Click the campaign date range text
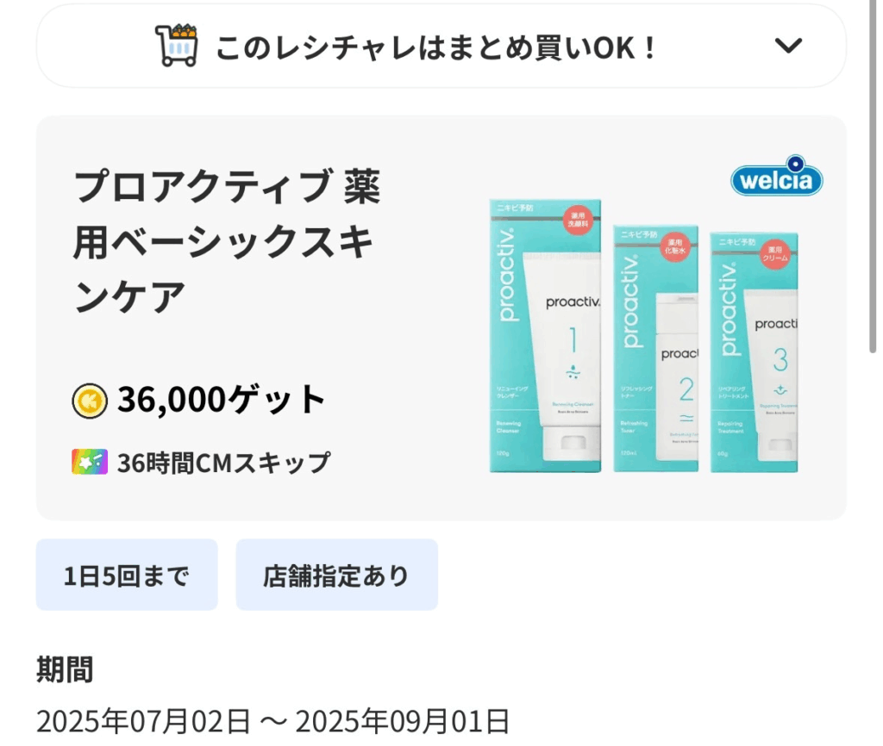The image size is (883, 746). (x=273, y=721)
